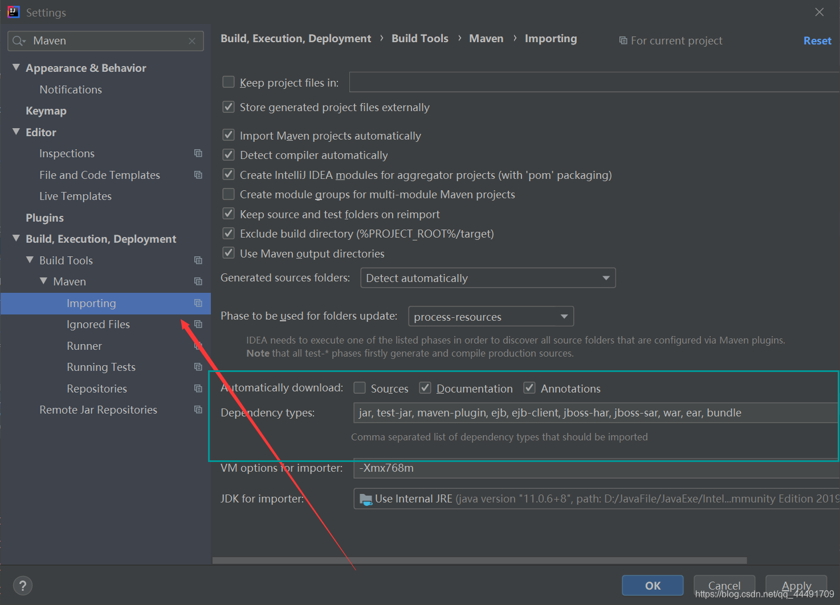Image resolution: width=840 pixels, height=605 pixels.
Task: Click Build, Execution, Deployment breadcrumb
Action: tap(296, 38)
